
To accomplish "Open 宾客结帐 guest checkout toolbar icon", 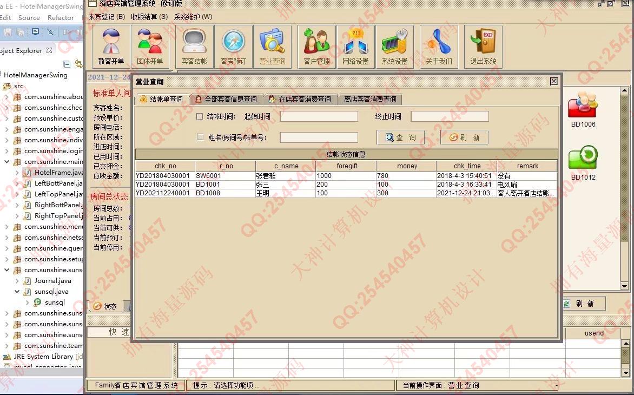I will tap(195, 47).
